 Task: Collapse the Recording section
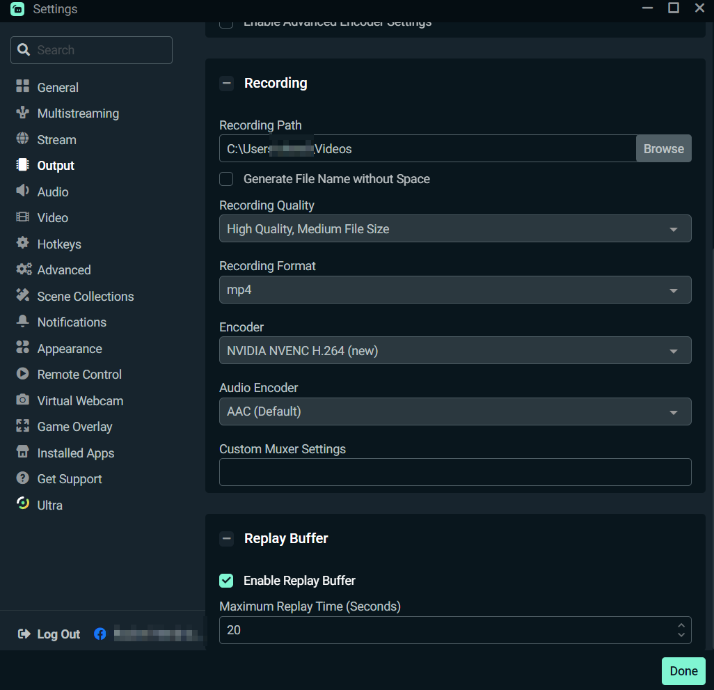pyautogui.click(x=226, y=83)
